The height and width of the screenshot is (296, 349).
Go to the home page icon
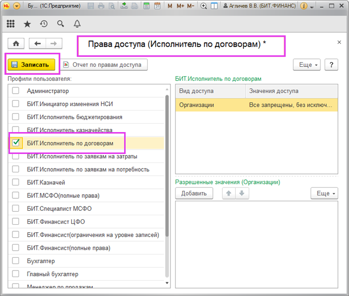(x=16, y=43)
